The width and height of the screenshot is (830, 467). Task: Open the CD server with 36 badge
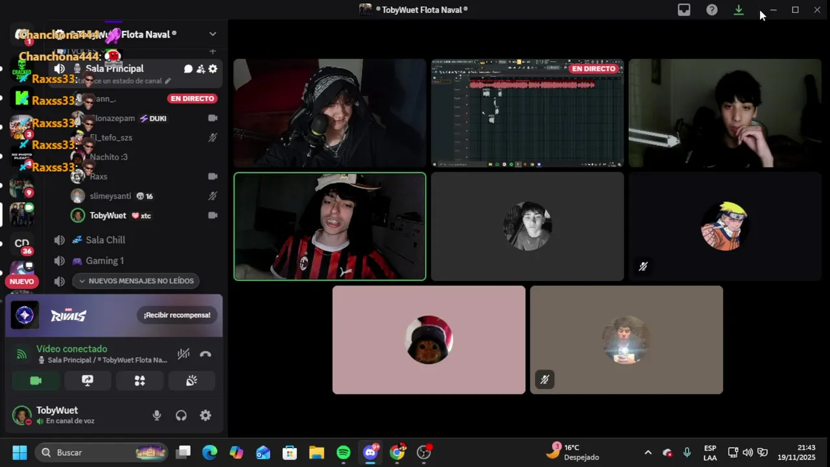[x=21, y=243]
